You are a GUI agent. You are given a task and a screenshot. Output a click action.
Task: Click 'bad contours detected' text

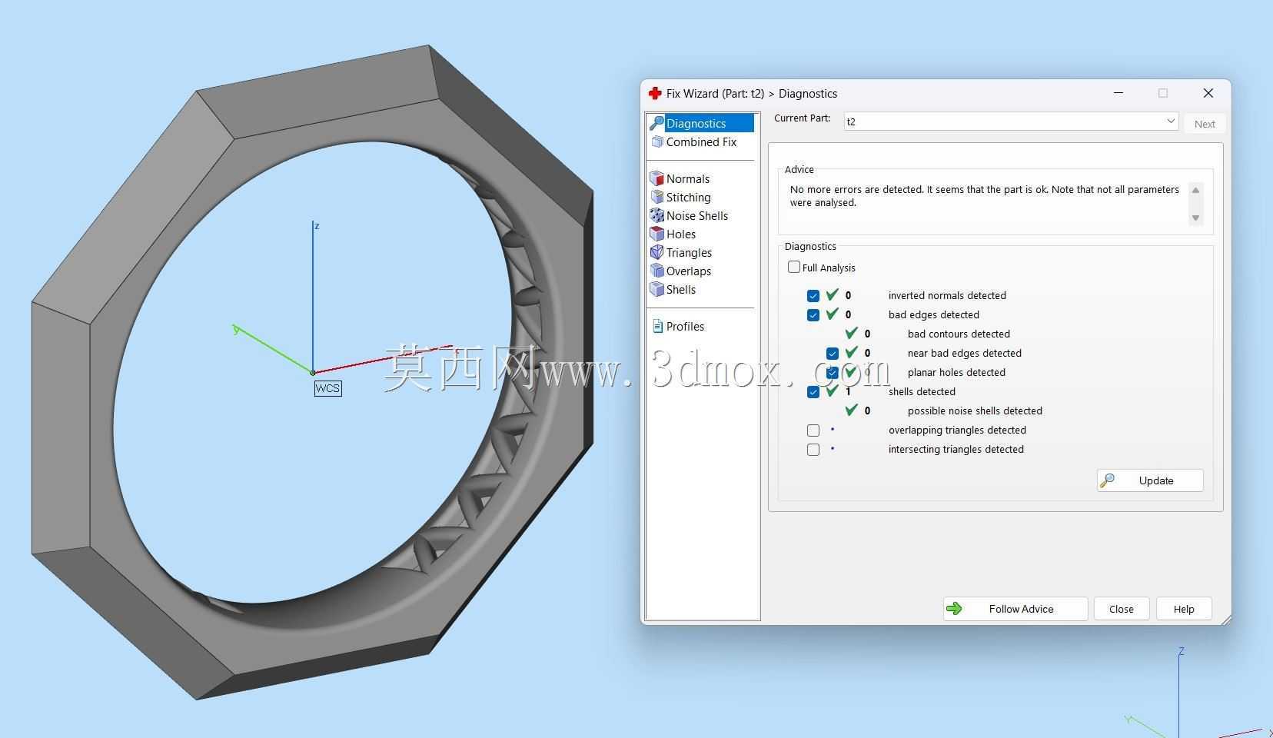[959, 334]
